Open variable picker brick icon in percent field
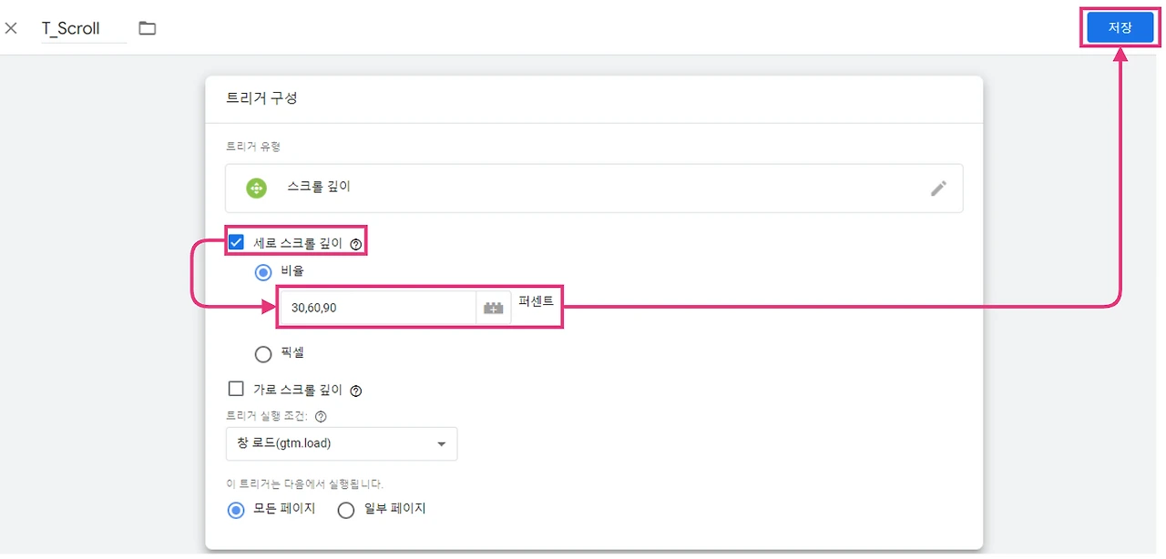1166x559 pixels. coord(493,309)
